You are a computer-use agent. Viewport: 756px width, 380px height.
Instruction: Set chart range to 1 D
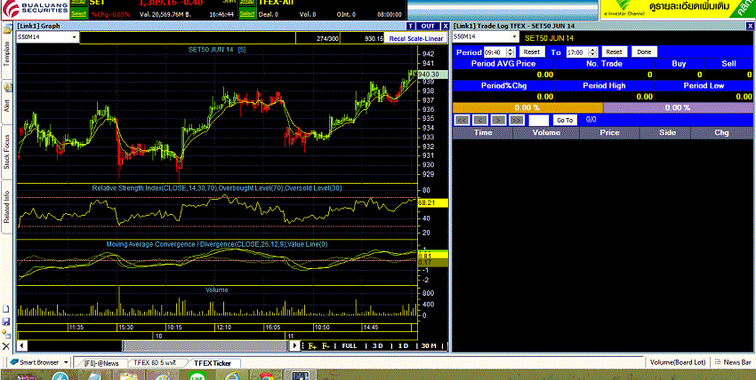(403, 346)
